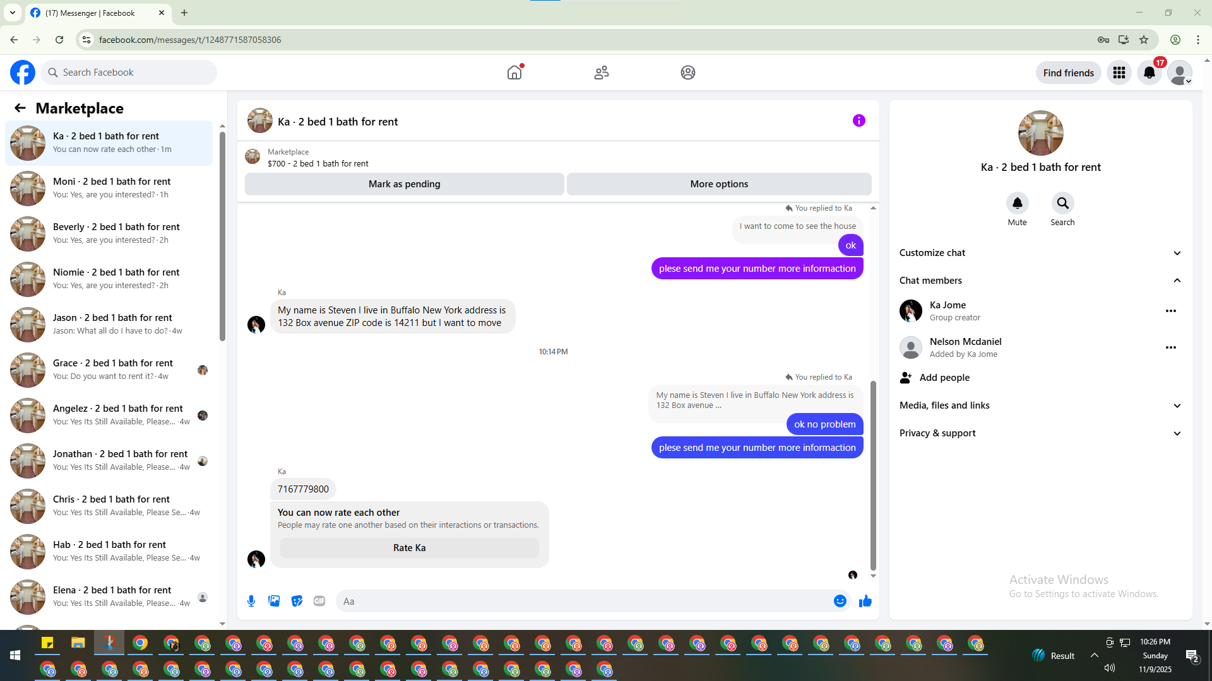Open the Facebook home logo

click(x=23, y=73)
